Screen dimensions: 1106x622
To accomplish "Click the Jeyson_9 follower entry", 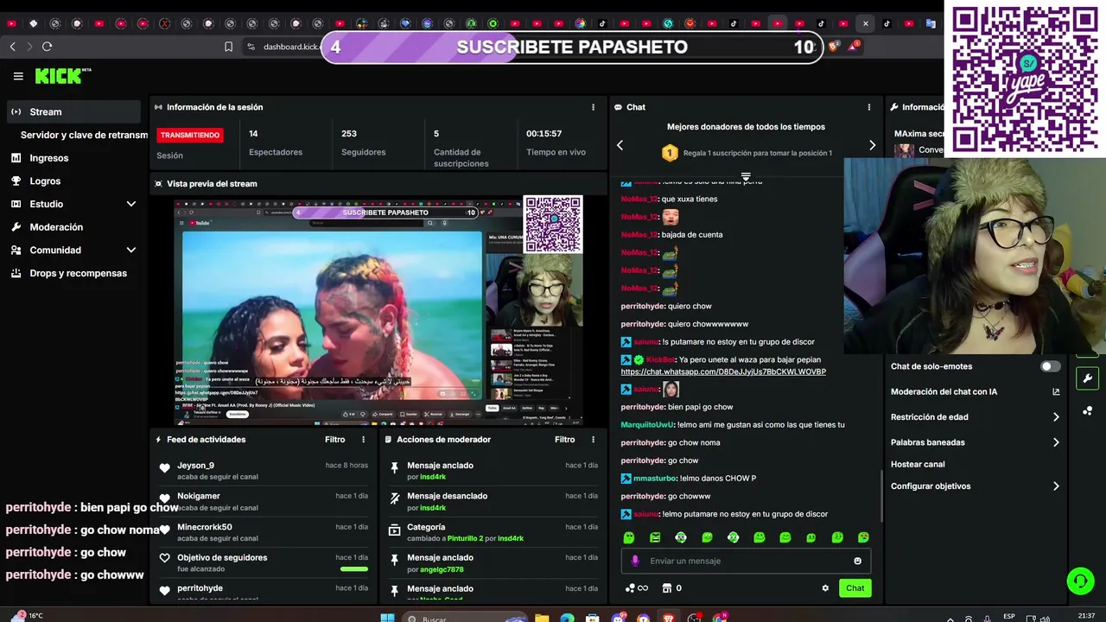I will [264, 471].
